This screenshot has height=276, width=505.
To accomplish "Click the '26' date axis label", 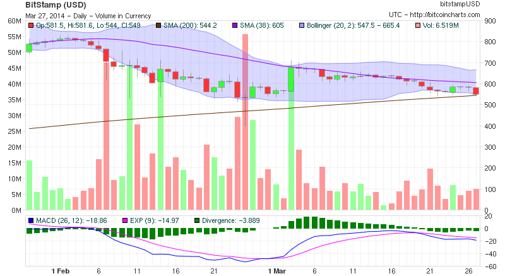I will point(468,271).
